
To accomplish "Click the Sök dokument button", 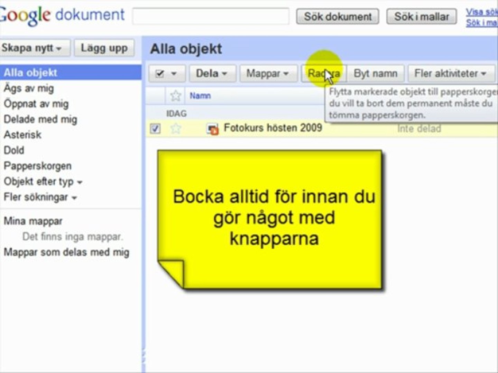I will 338,17.
